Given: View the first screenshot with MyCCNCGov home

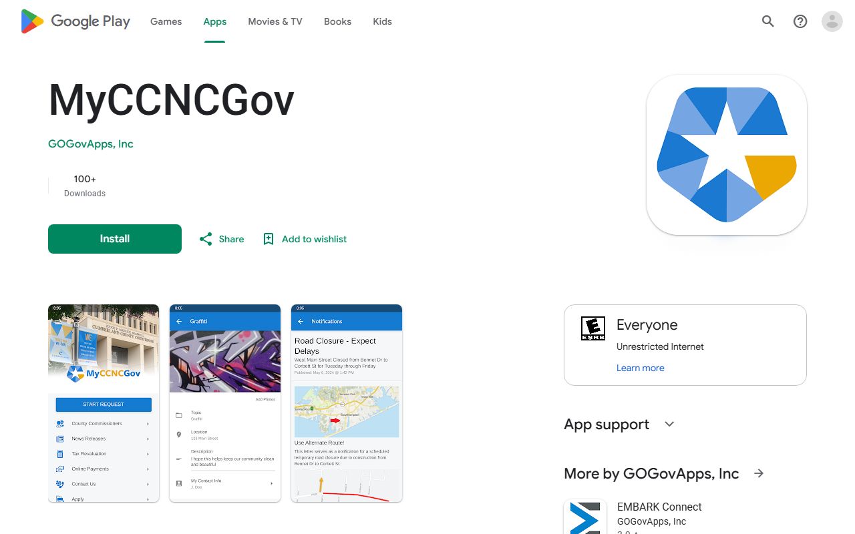Looking at the screenshot, I should point(104,403).
